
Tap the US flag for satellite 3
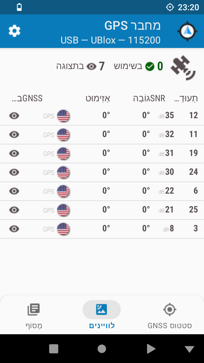(63, 229)
